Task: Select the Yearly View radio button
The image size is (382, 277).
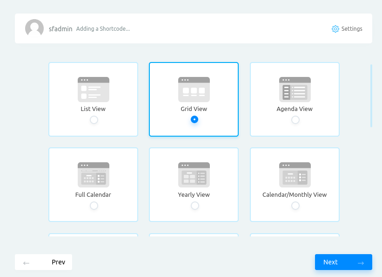Action: click(194, 206)
